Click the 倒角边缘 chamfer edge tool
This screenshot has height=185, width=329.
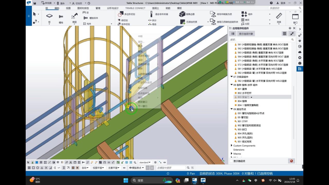(x=187, y=14)
